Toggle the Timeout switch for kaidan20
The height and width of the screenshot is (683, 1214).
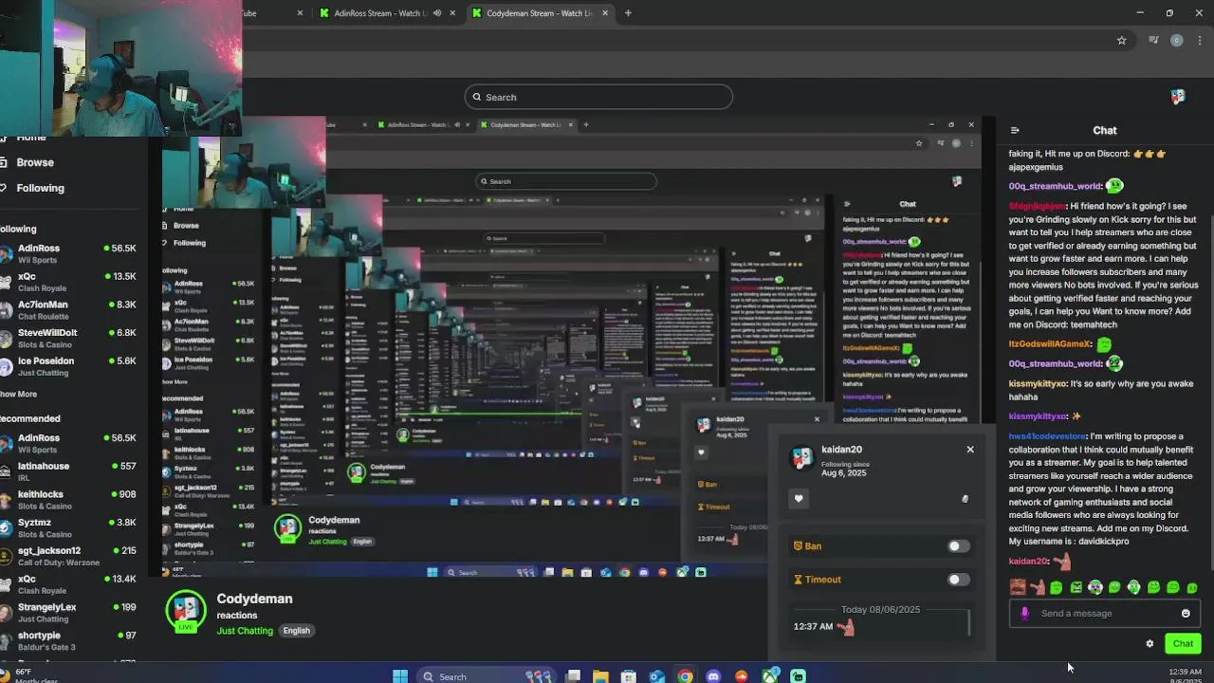click(x=959, y=580)
